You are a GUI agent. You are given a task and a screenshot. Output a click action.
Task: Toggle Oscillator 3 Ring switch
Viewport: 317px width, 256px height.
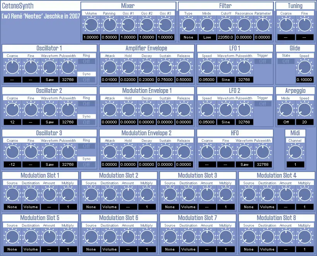[87, 146]
